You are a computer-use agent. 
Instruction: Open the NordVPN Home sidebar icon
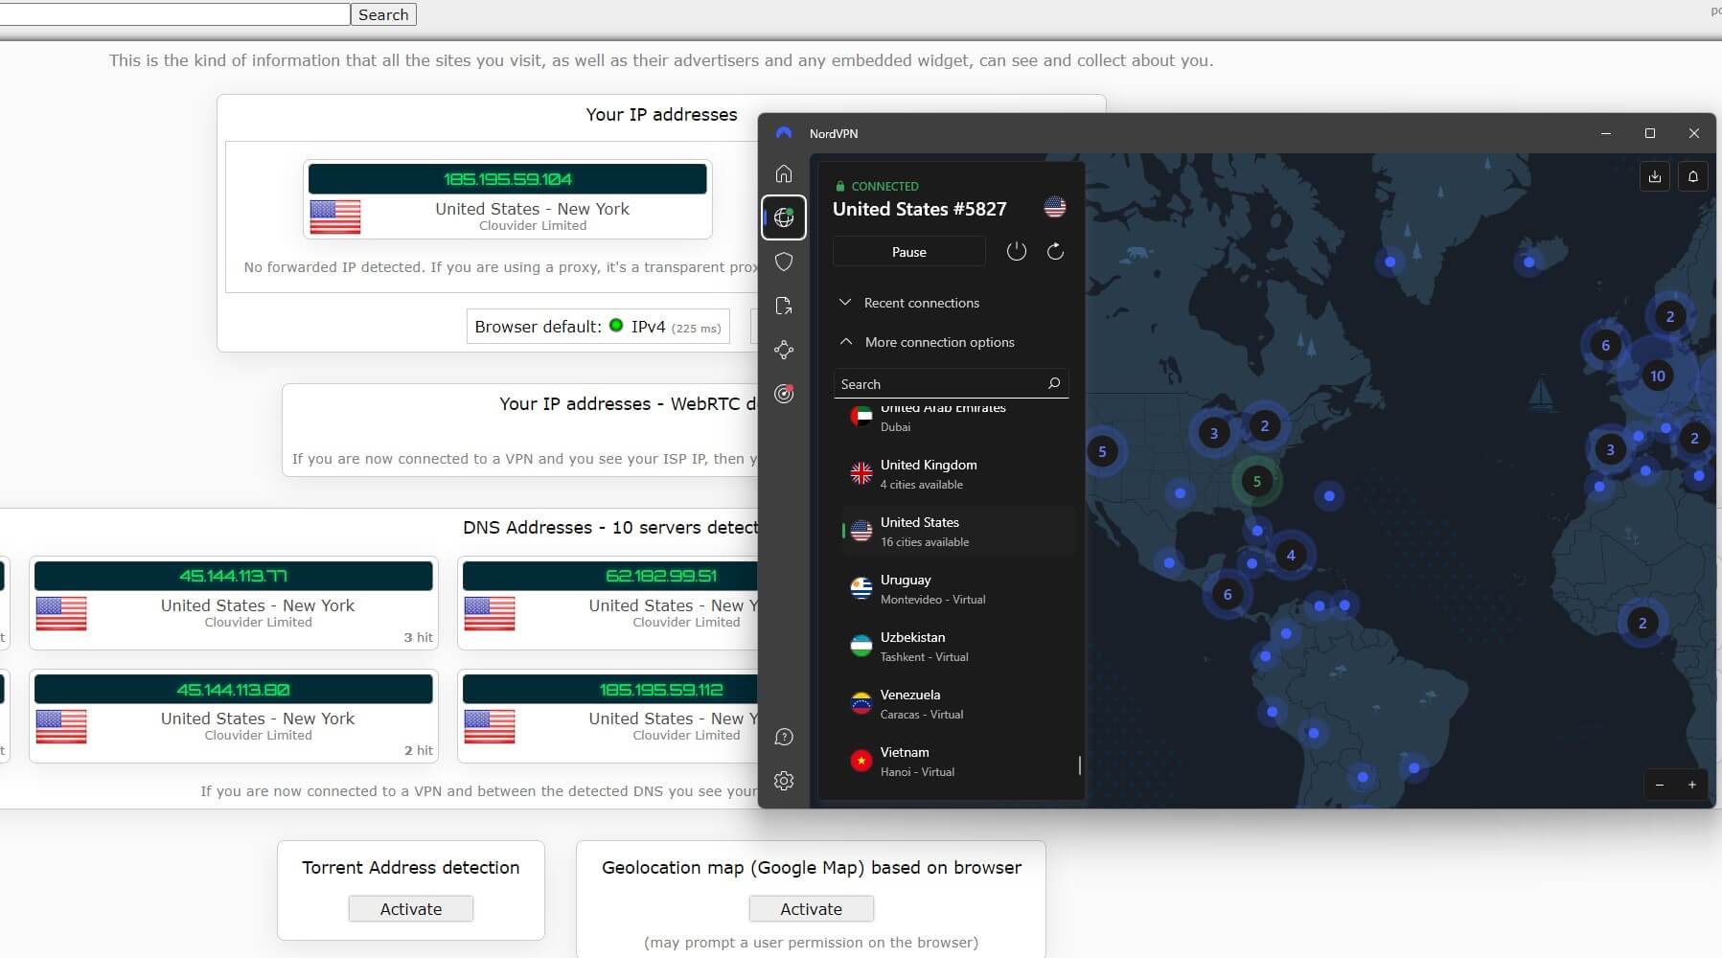784,173
